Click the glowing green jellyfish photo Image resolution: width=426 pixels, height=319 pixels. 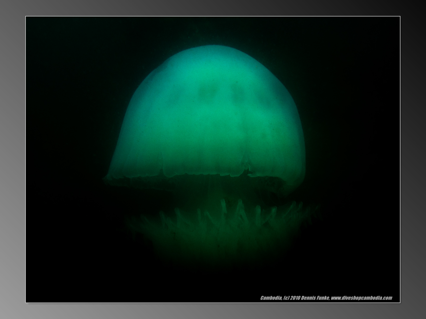[213, 159]
